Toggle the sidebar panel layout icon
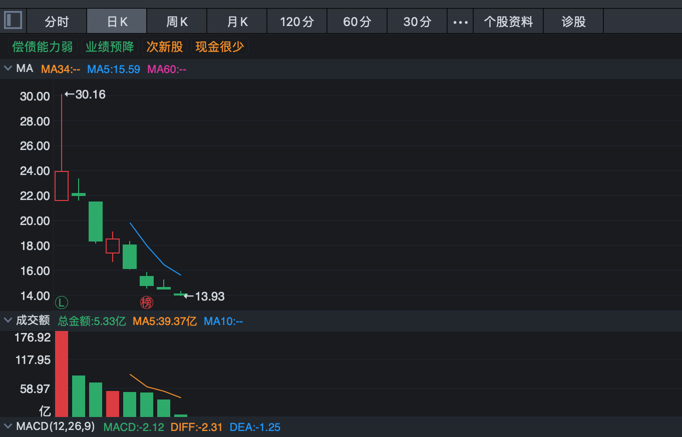The height and width of the screenshot is (437, 682). 14,21
